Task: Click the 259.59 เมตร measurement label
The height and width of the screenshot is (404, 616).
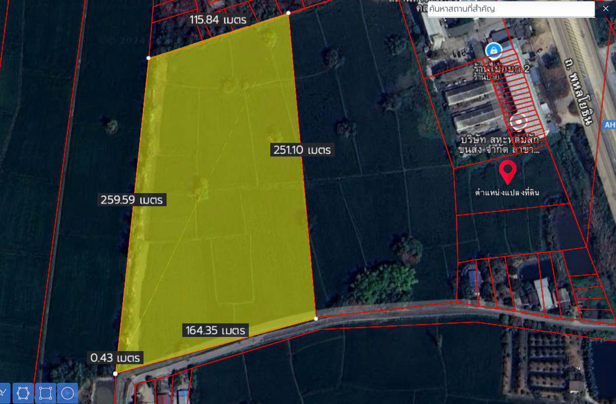Action: [x=132, y=199]
